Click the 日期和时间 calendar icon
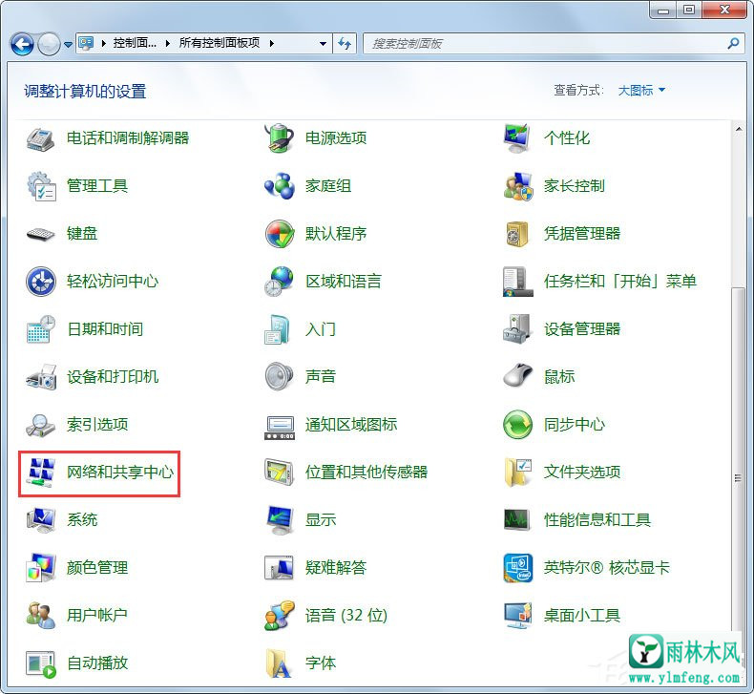754x694 pixels. [40, 329]
